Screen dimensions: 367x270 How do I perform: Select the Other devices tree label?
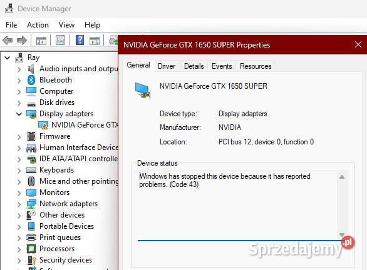pyautogui.click(x=62, y=215)
